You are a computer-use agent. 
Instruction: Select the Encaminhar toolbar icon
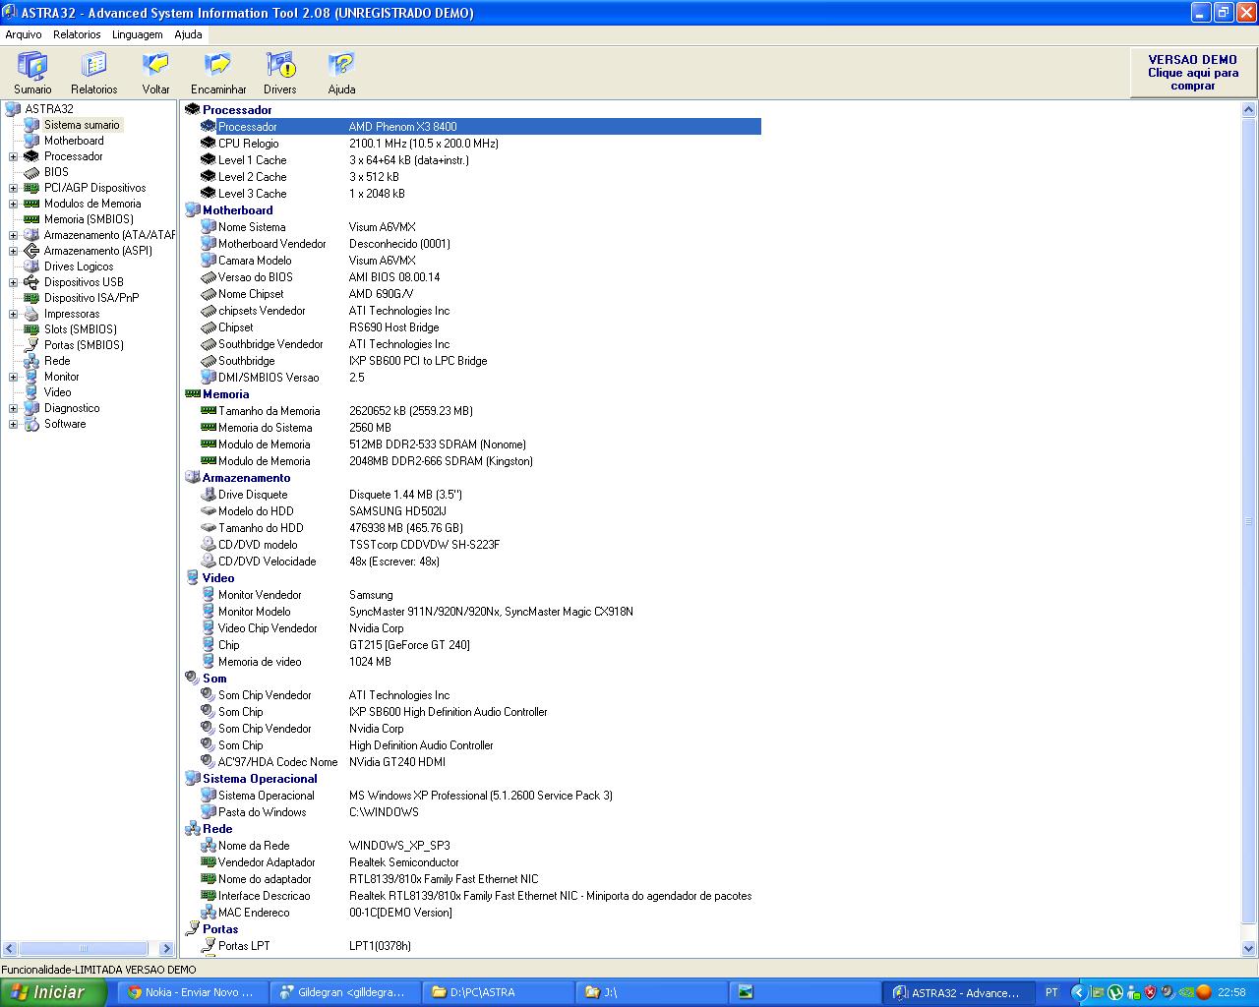[x=218, y=74]
